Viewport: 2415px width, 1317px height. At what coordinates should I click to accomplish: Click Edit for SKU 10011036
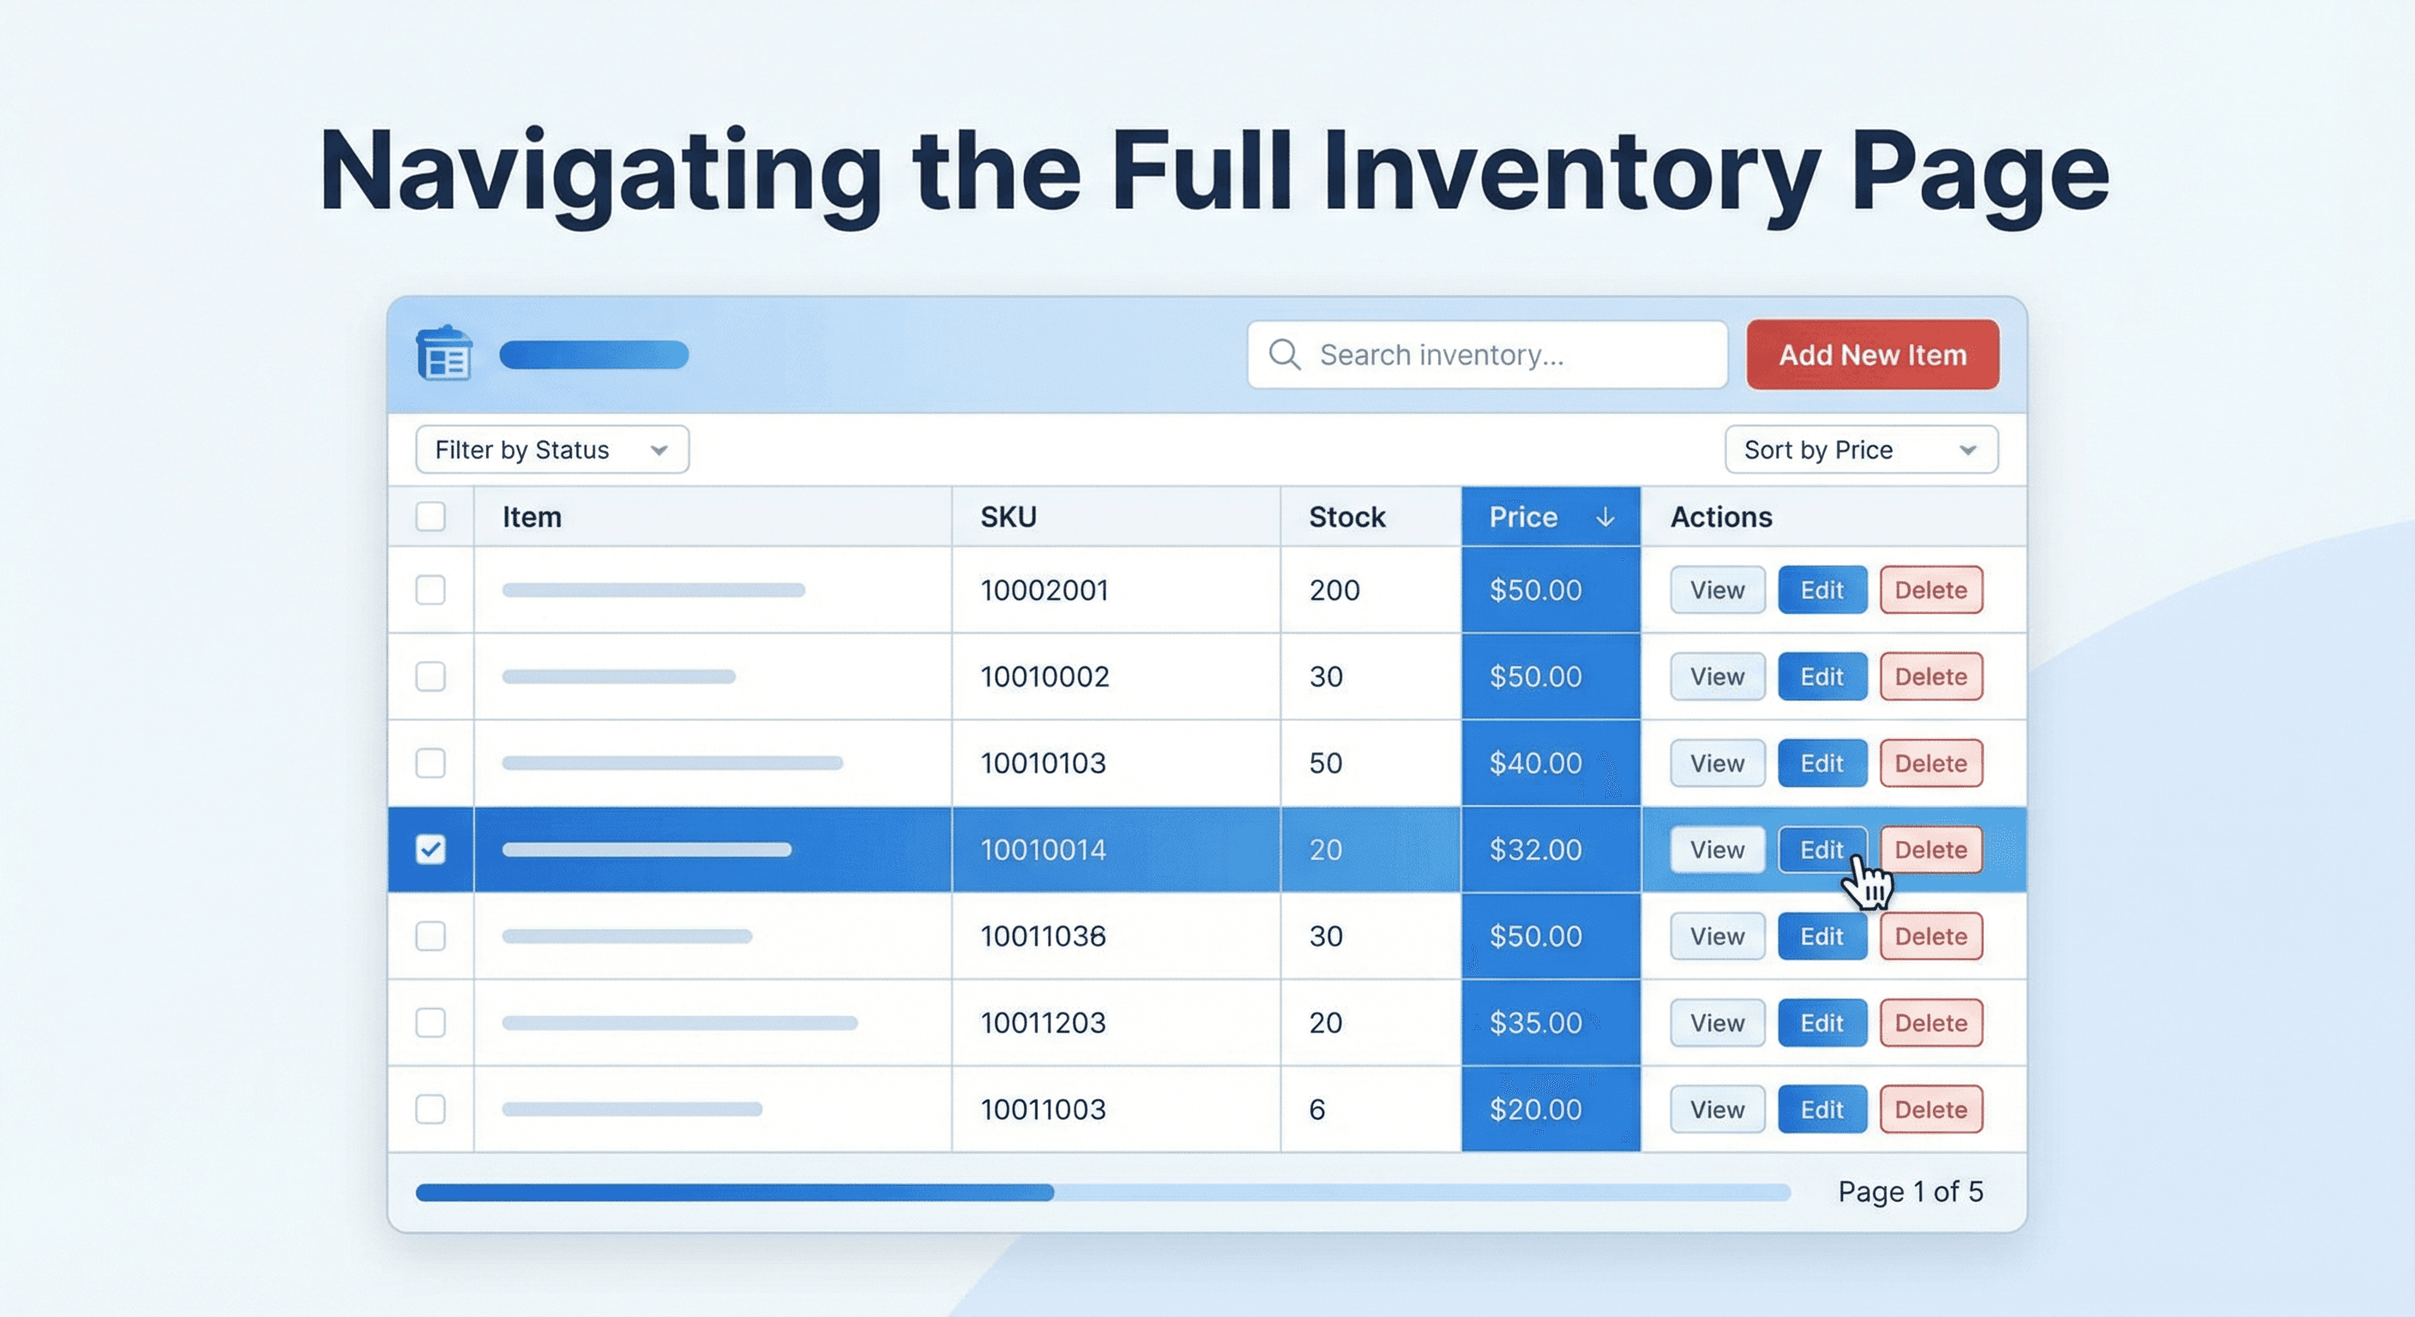pos(1821,935)
